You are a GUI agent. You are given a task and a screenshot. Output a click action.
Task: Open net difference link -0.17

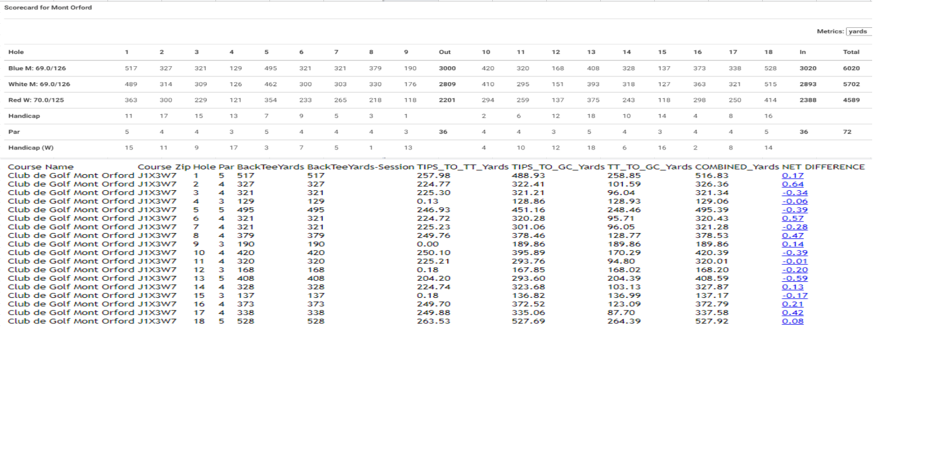794,295
